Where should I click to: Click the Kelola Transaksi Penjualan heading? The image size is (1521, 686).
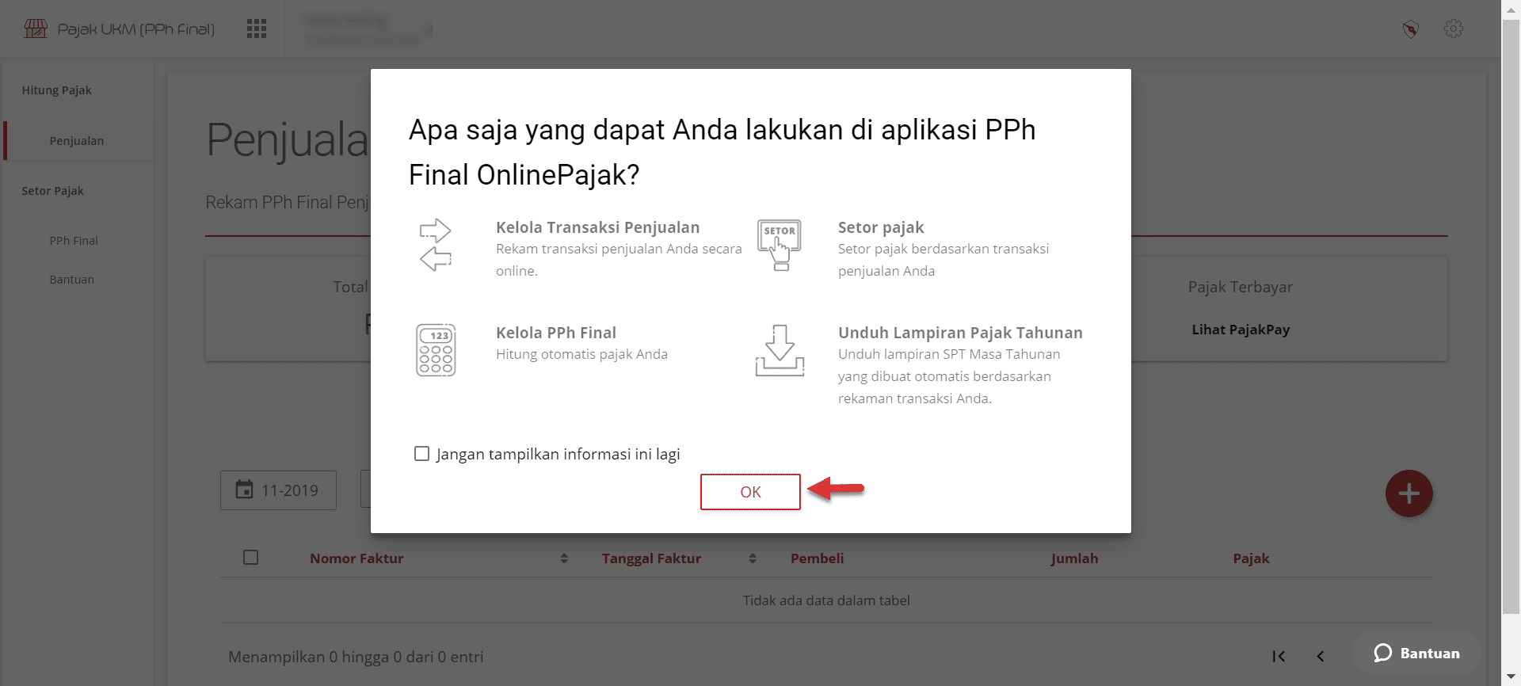pos(597,227)
